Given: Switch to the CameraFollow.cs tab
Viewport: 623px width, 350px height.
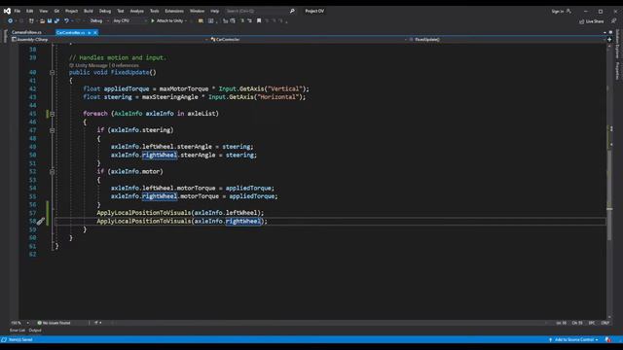Looking at the screenshot, I should pos(26,32).
